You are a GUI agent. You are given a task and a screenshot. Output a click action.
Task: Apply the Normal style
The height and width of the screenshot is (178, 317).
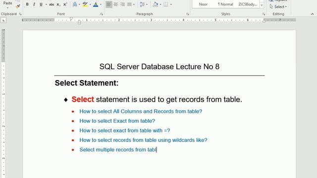click(x=225, y=4)
